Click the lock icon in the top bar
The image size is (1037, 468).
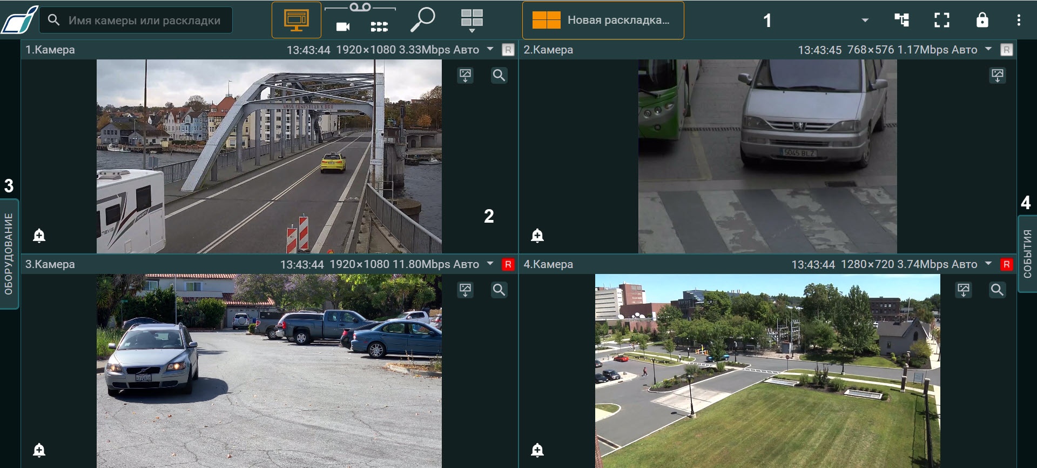982,20
